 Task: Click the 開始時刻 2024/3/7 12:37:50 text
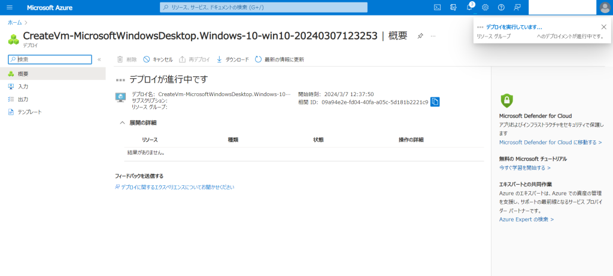point(336,94)
